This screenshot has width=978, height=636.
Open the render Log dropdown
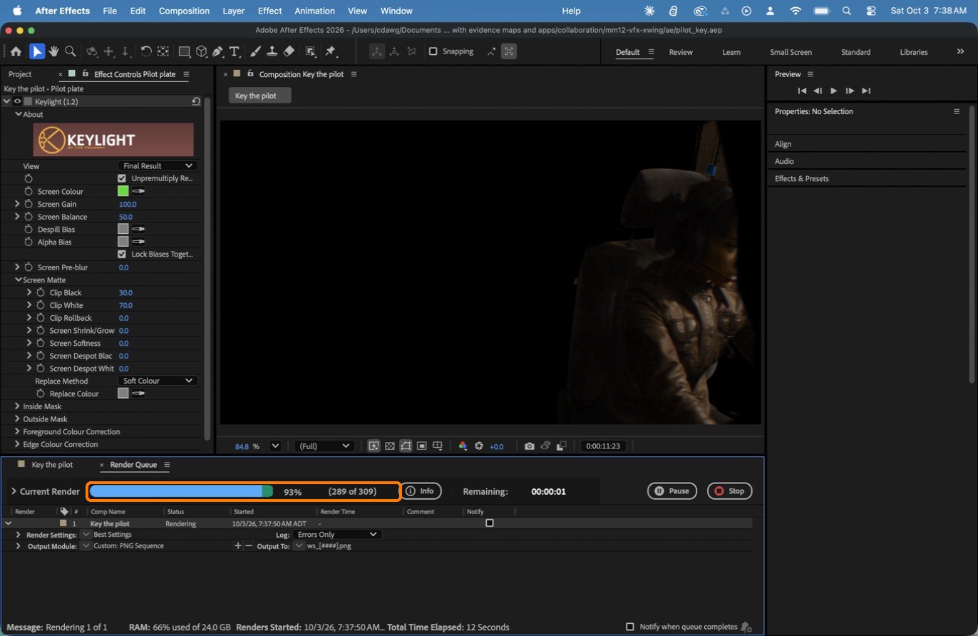(x=337, y=534)
